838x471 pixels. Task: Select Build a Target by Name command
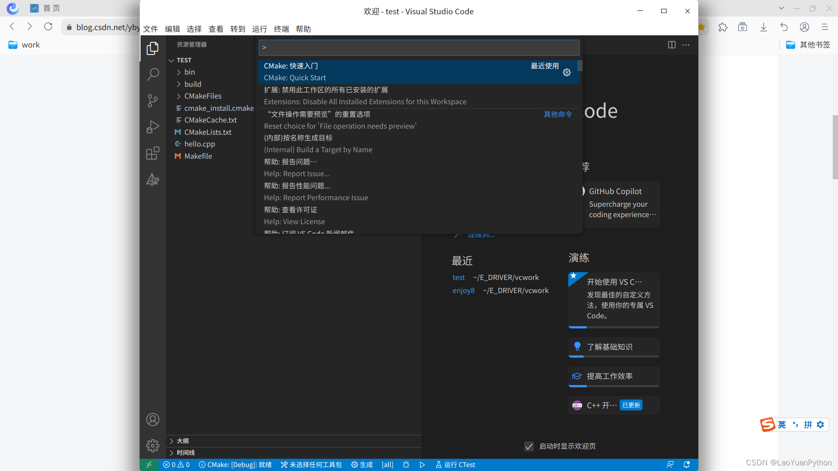[x=419, y=144]
